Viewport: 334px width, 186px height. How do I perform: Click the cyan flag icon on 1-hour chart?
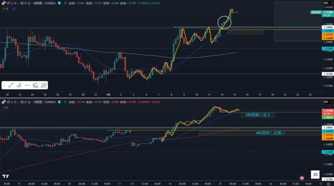pos(59,102)
